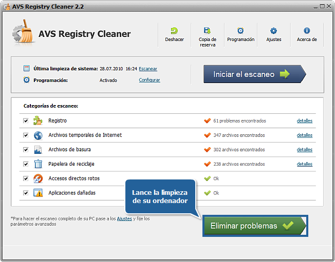Select the Registro category label
This screenshot has height=262, width=335.
coord(58,120)
